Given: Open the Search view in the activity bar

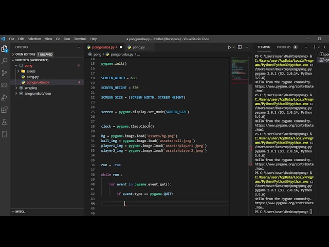Looking at the screenshot, I should (x=5, y=61).
